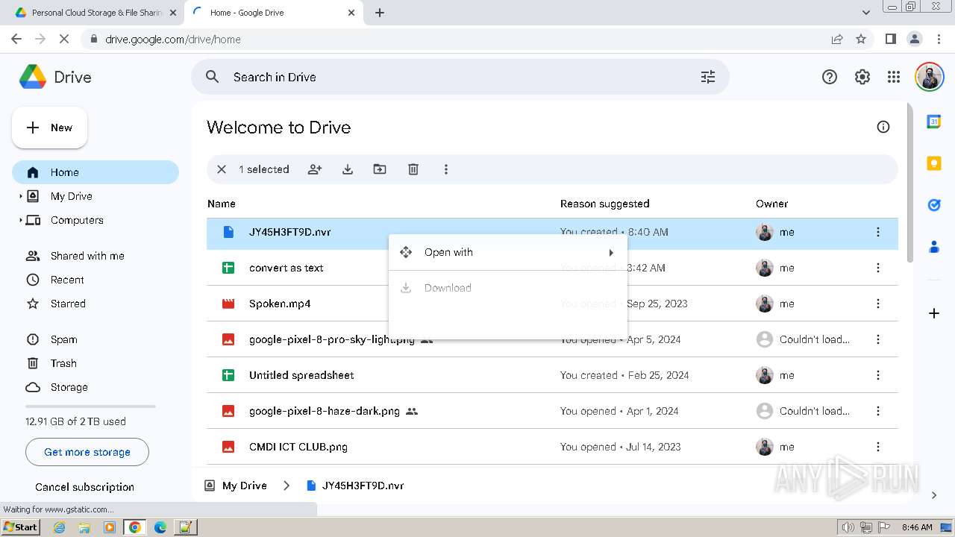This screenshot has width=955, height=537.
Task: Open more actions for convert as text
Action: coord(878,268)
